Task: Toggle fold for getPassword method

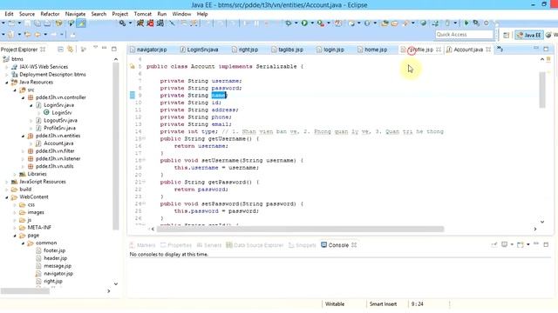Action: click(x=144, y=182)
